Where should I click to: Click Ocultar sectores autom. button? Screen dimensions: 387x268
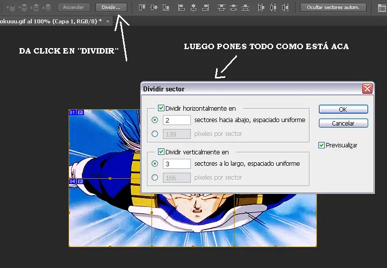(x=333, y=7)
